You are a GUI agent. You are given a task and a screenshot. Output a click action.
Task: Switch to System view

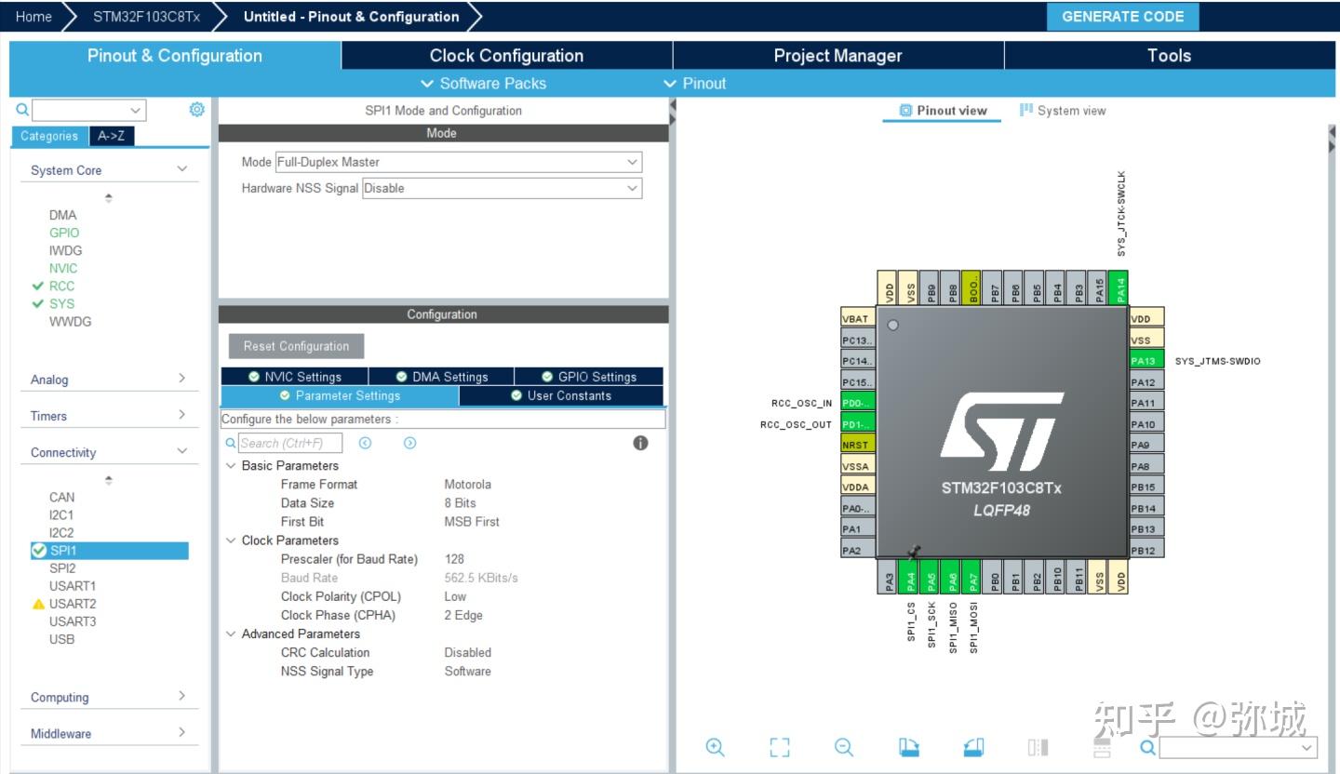pyautogui.click(x=1063, y=111)
